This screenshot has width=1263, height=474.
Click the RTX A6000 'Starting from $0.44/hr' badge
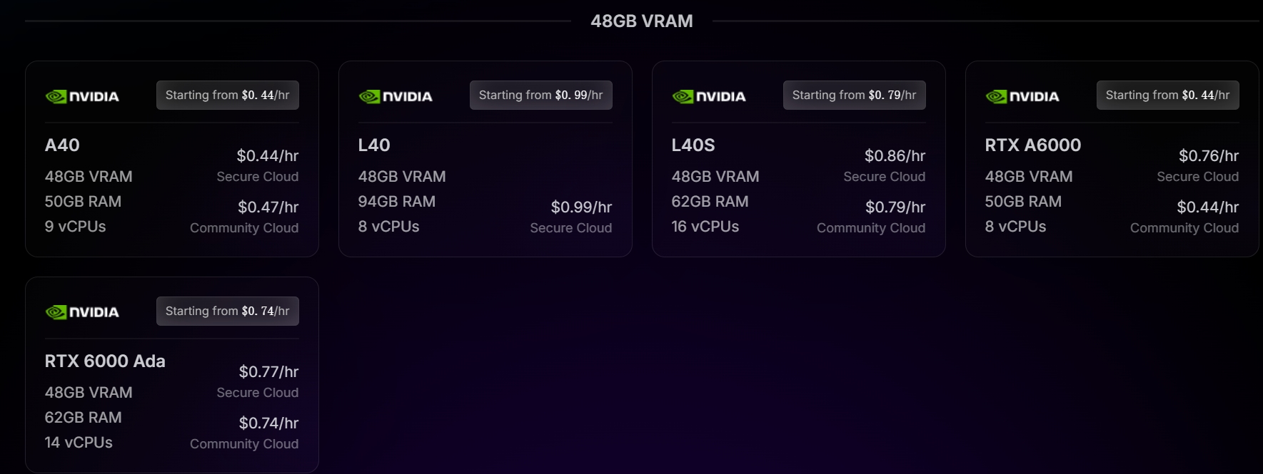(1168, 95)
